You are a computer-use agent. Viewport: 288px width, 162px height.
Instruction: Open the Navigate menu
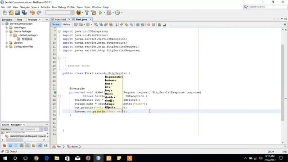[25, 7]
